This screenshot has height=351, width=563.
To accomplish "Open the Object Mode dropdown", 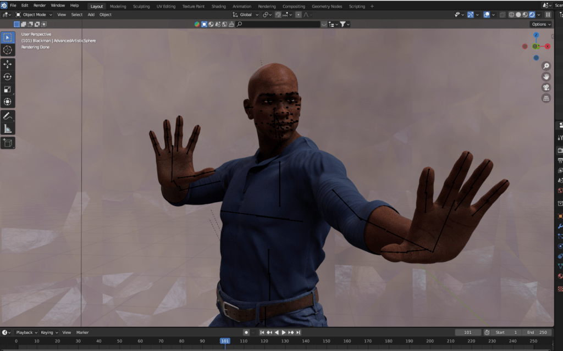I will coord(34,15).
